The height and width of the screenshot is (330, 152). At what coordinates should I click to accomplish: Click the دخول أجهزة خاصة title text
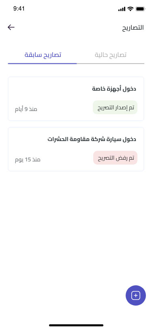click(114, 89)
